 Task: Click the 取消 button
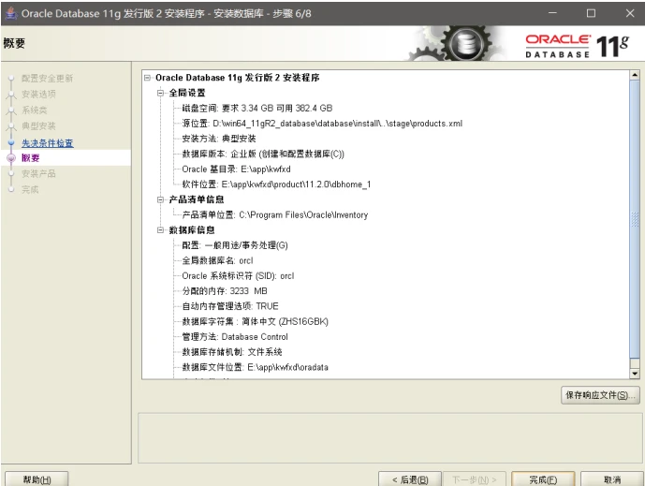pyautogui.click(x=612, y=479)
